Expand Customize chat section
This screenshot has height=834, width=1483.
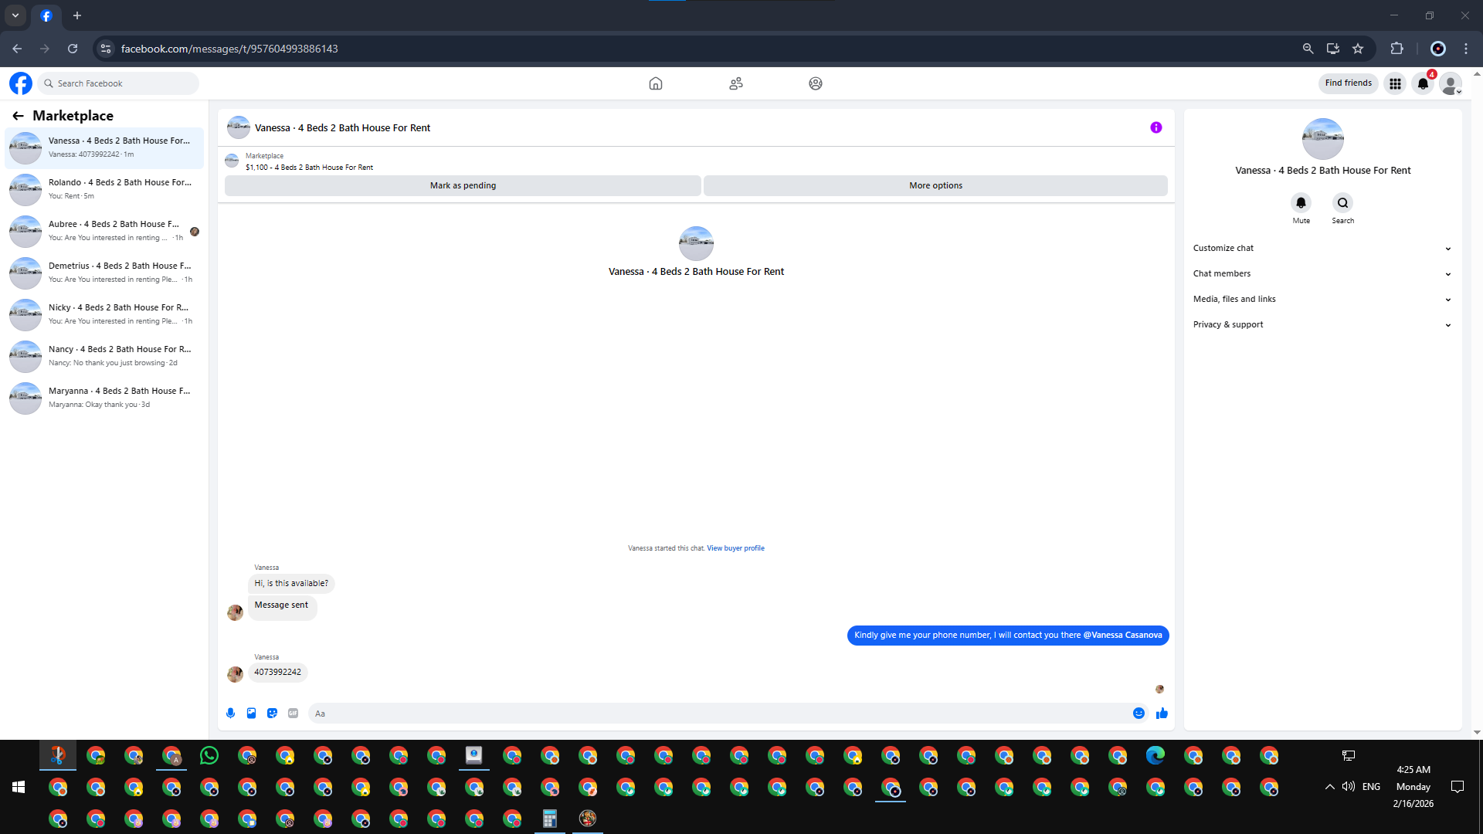[x=1322, y=248]
